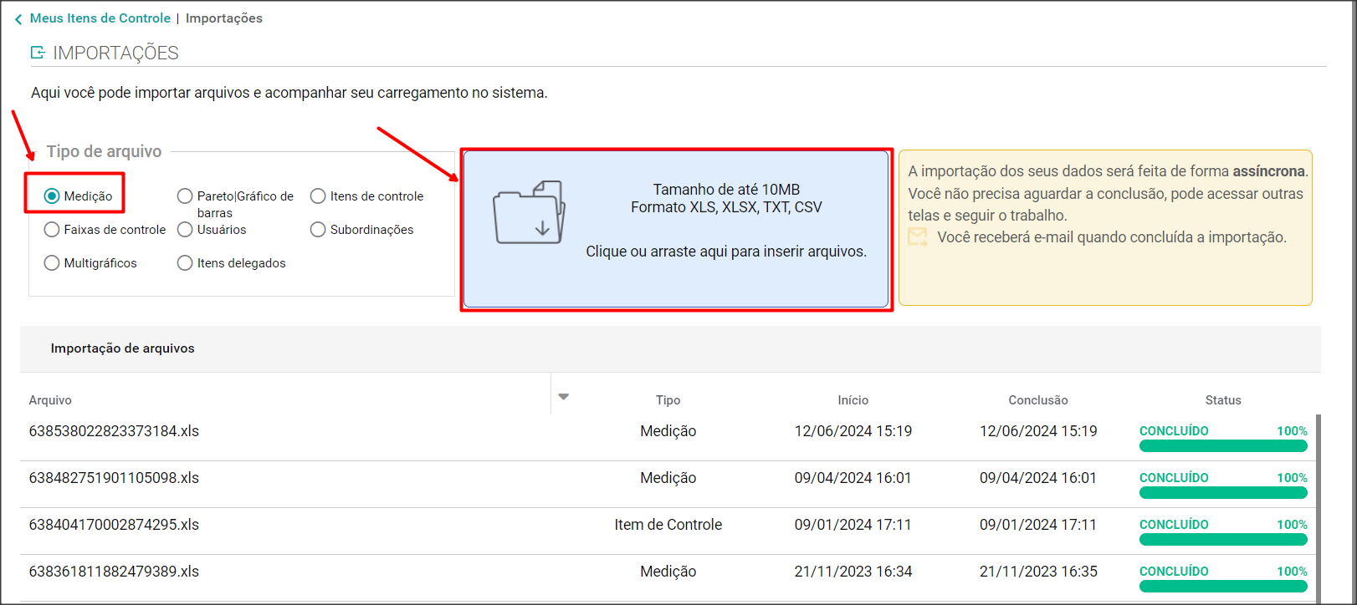This screenshot has height=605, width=1357.
Task: Click the envelope email icon in yellow notice
Action: coord(918,237)
